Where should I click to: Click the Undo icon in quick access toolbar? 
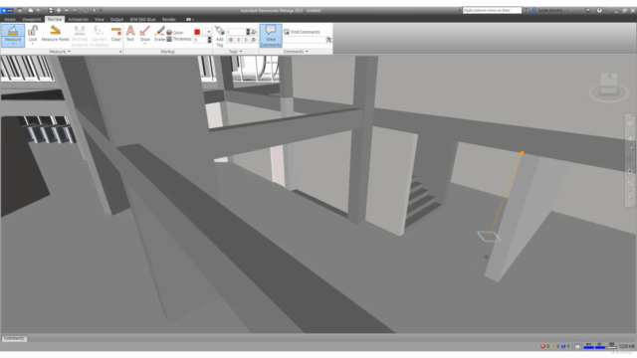[67, 10]
